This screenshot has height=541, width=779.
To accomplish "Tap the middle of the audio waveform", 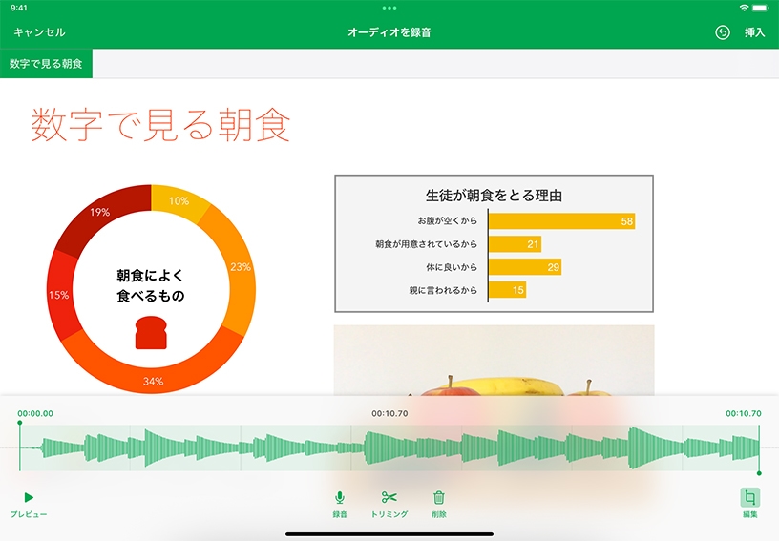I will (x=389, y=448).
